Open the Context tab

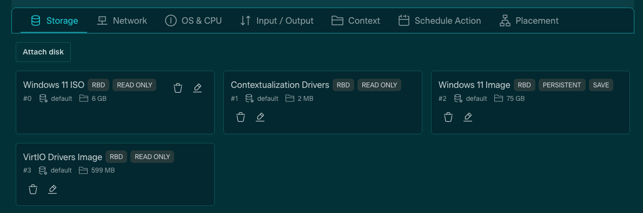coord(355,20)
